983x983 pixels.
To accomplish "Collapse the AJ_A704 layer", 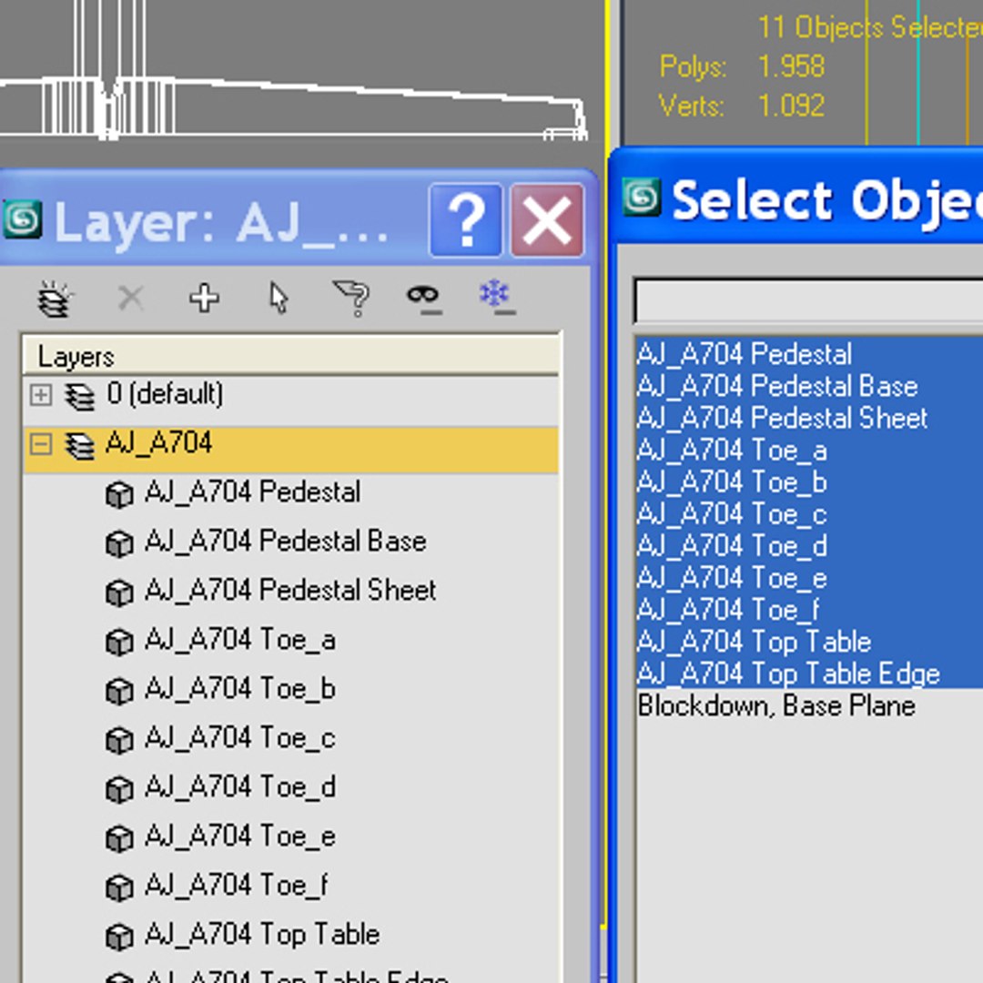I will (41, 444).
